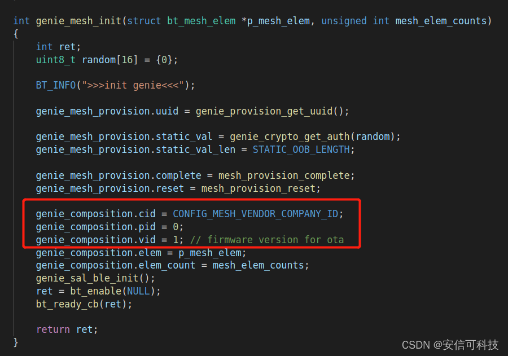
Task: Click the uint8_t random[16] declaration
Action: coord(107,60)
